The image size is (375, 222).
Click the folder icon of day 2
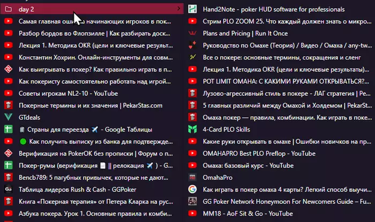click(x=9, y=9)
